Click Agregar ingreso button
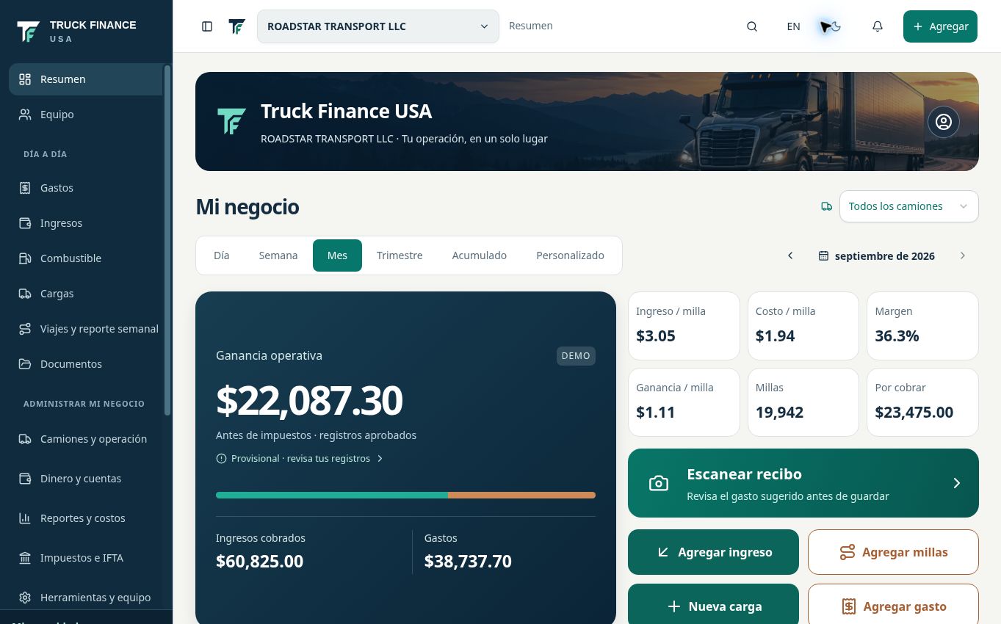1001x624 pixels. coord(713,552)
